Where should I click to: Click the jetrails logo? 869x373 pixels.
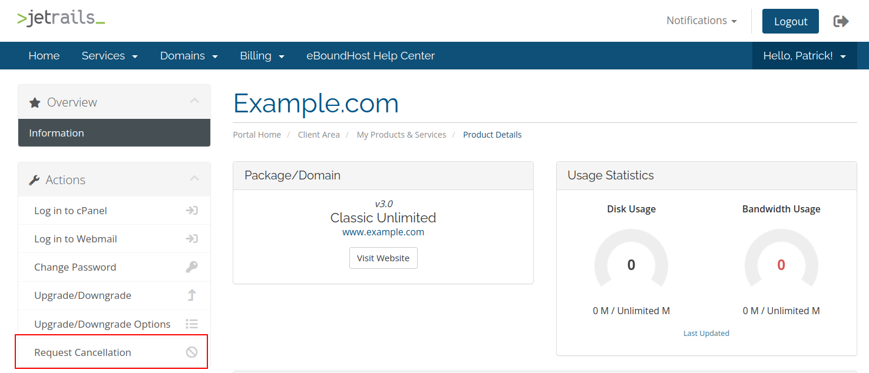(61, 18)
